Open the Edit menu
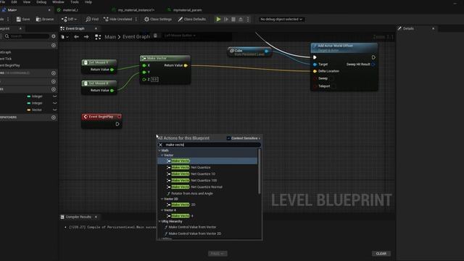 pyautogui.click(x=14, y=2)
